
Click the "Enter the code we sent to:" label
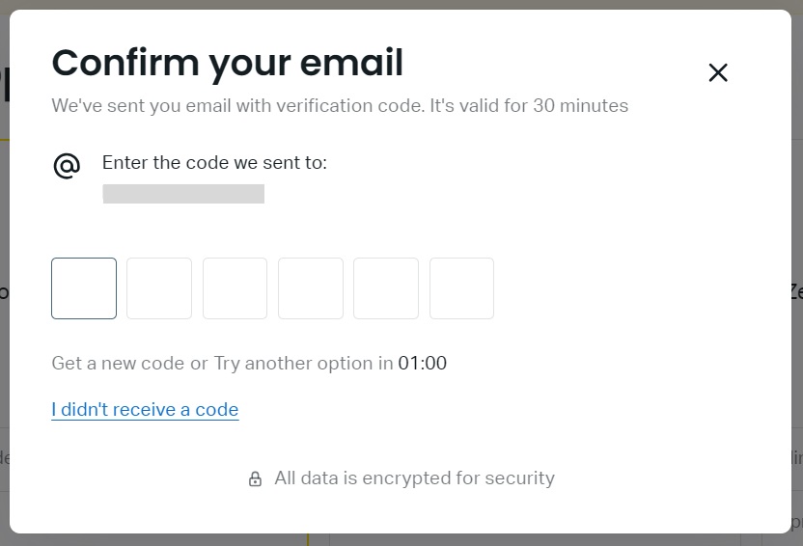(214, 163)
